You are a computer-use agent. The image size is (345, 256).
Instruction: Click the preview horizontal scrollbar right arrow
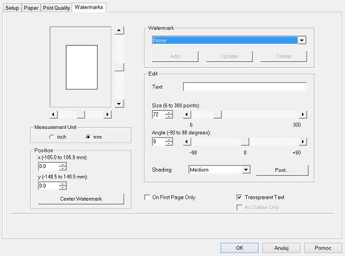(x=107, y=115)
